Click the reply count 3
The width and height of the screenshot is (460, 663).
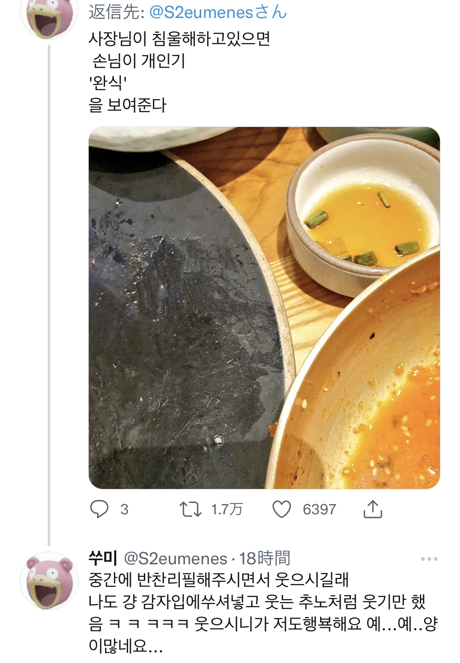[x=124, y=509]
